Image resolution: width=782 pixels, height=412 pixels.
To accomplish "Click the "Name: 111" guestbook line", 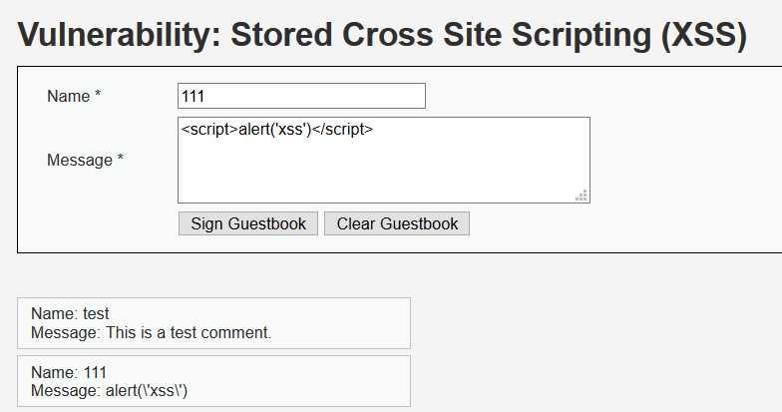I will [68, 371].
